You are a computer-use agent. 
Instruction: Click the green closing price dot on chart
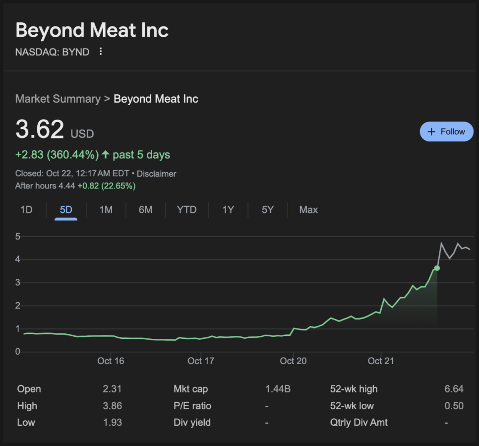(x=437, y=268)
